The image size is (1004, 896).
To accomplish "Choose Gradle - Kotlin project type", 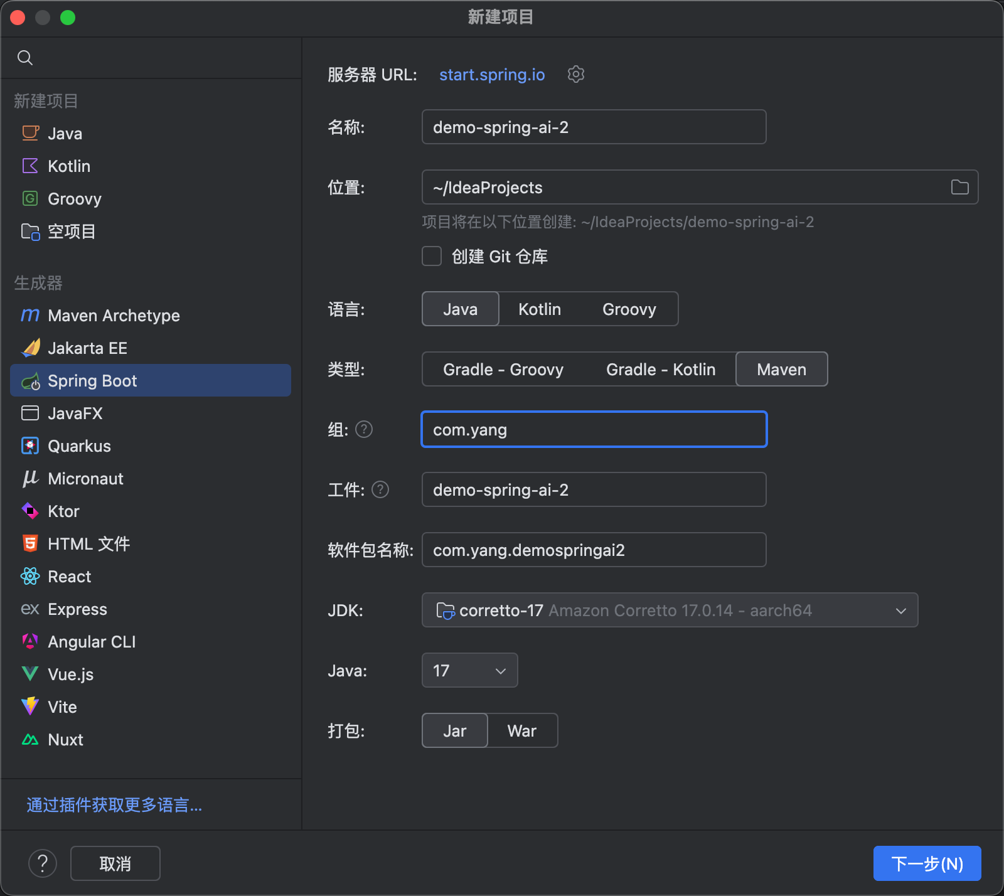I will coord(661,369).
